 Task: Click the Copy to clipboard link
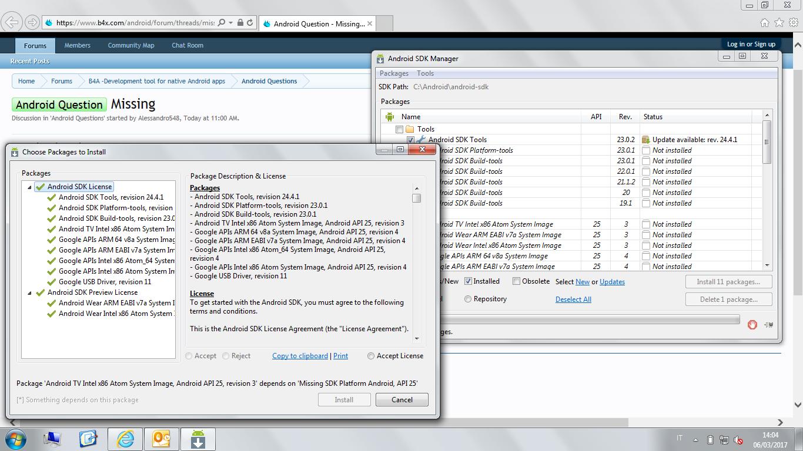pos(300,356)
